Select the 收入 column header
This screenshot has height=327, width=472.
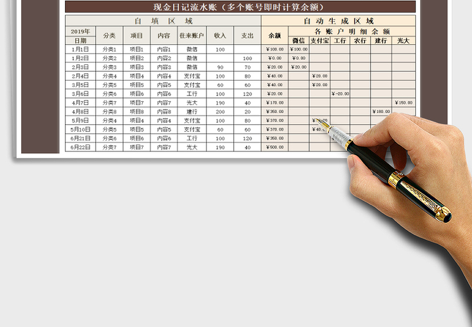tap(220, 35)
